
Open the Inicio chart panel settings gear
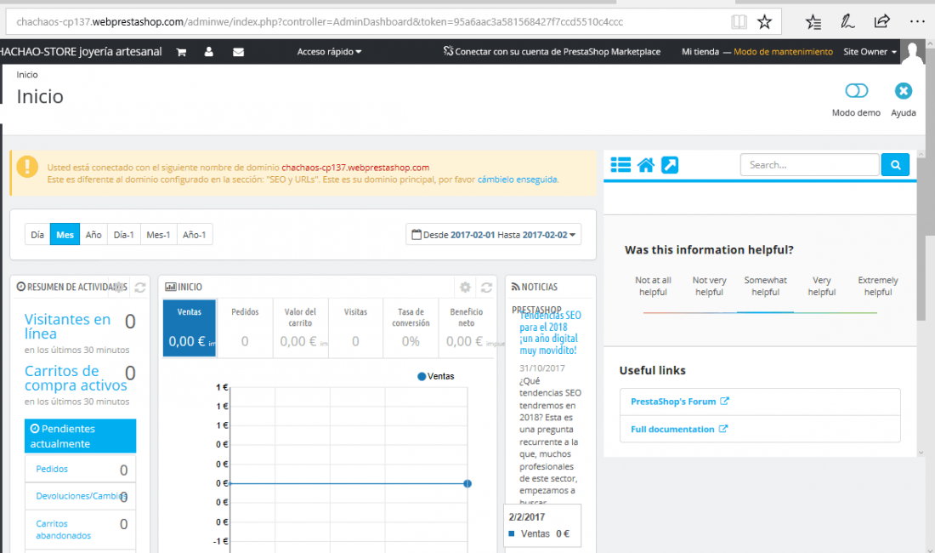coord(465,288)
